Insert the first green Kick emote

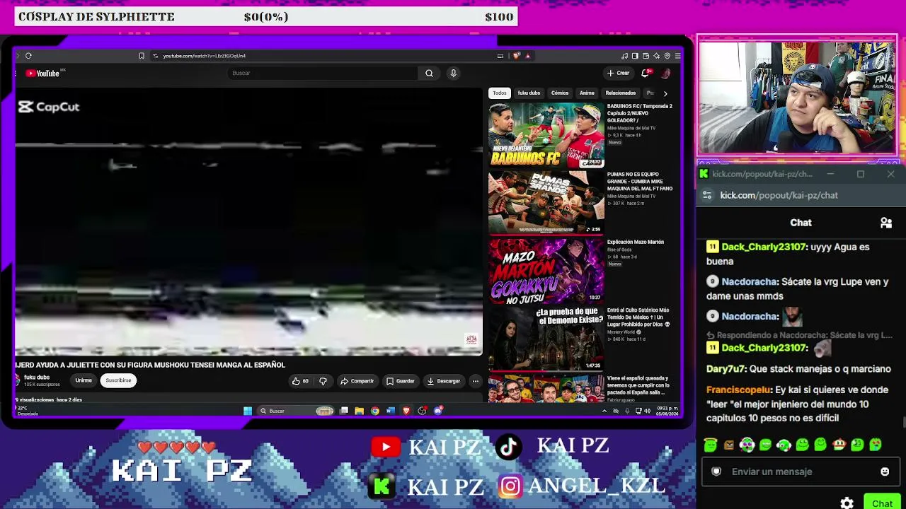coord(711,445)
